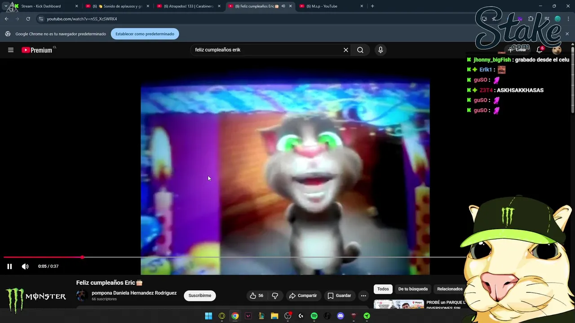The width and height of the screenshot is (575, 323).
Task: Open pompona Daniela channel avatar
Action: coord(82,296)
